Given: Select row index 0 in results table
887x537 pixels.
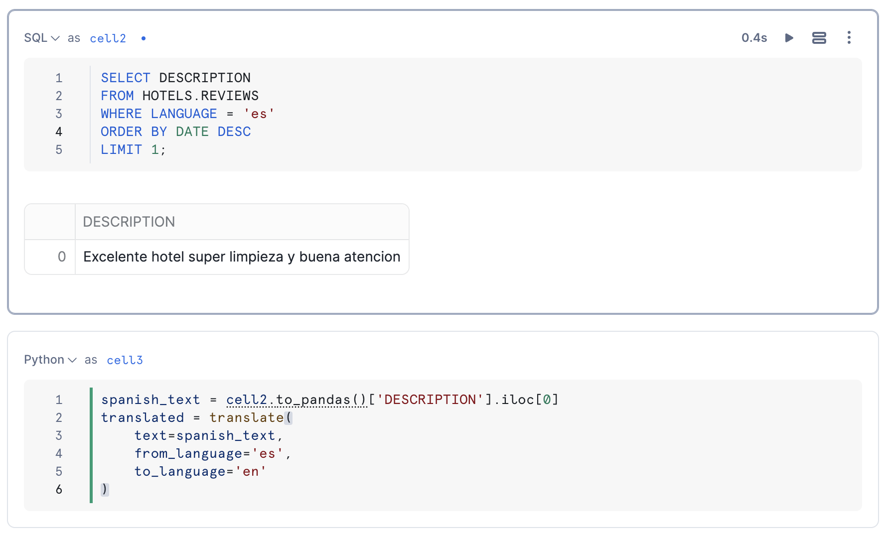Looking at the screenshot, I should pos(61,257).
